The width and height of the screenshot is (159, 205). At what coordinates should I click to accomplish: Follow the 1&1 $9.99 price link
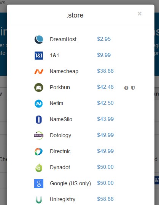pos(104,55)
